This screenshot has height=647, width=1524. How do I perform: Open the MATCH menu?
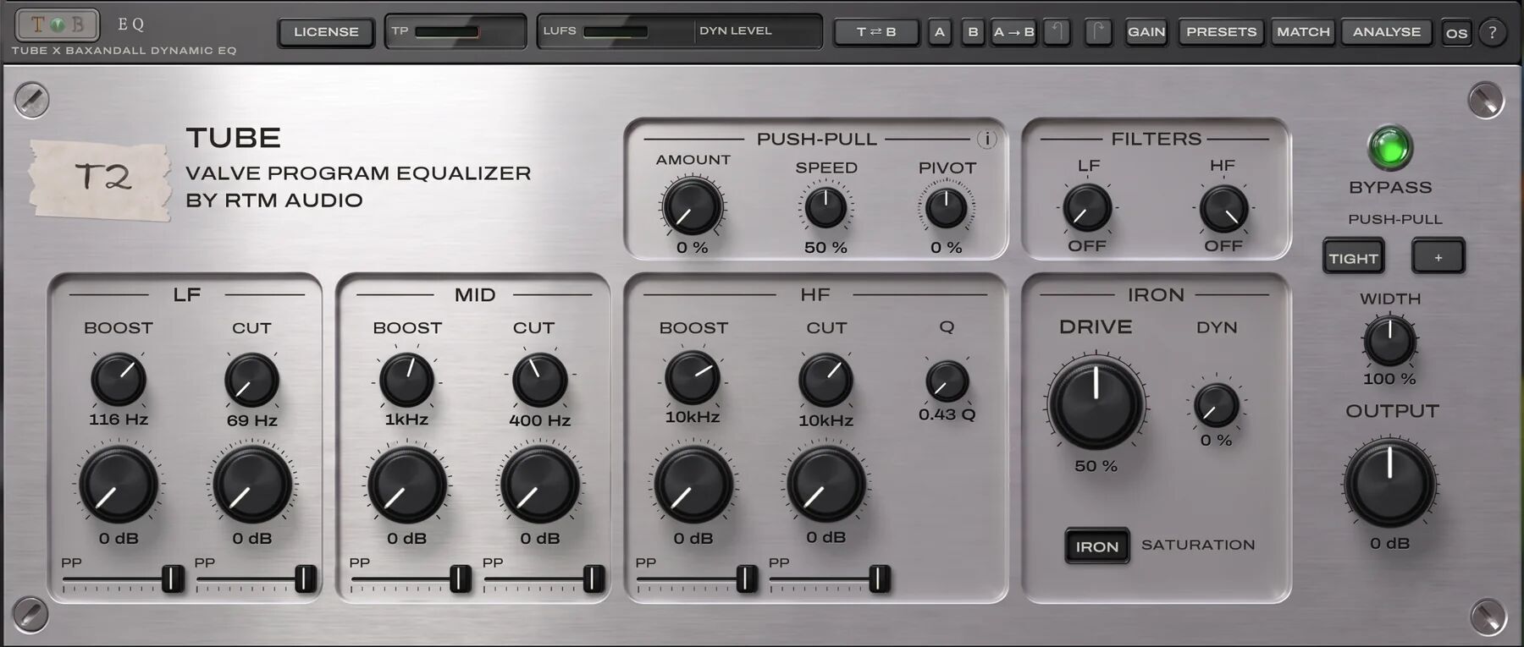pyautogui.click(x=1303, y=32)
